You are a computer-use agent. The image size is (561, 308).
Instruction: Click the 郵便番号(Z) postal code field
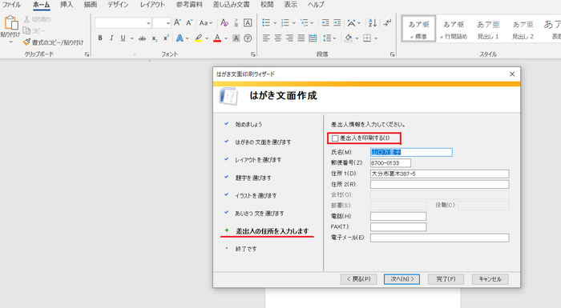pos(390,163)
